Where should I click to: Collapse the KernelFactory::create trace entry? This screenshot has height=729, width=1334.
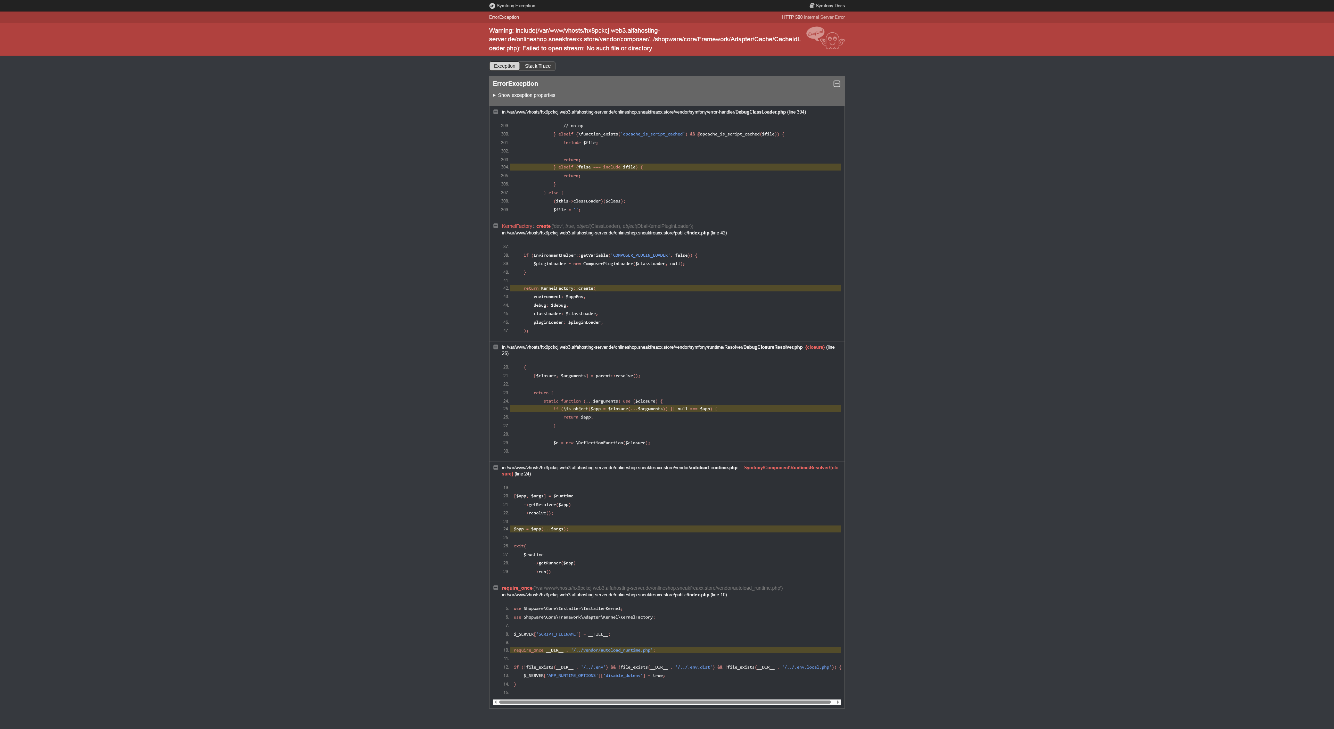pos(496,226)
